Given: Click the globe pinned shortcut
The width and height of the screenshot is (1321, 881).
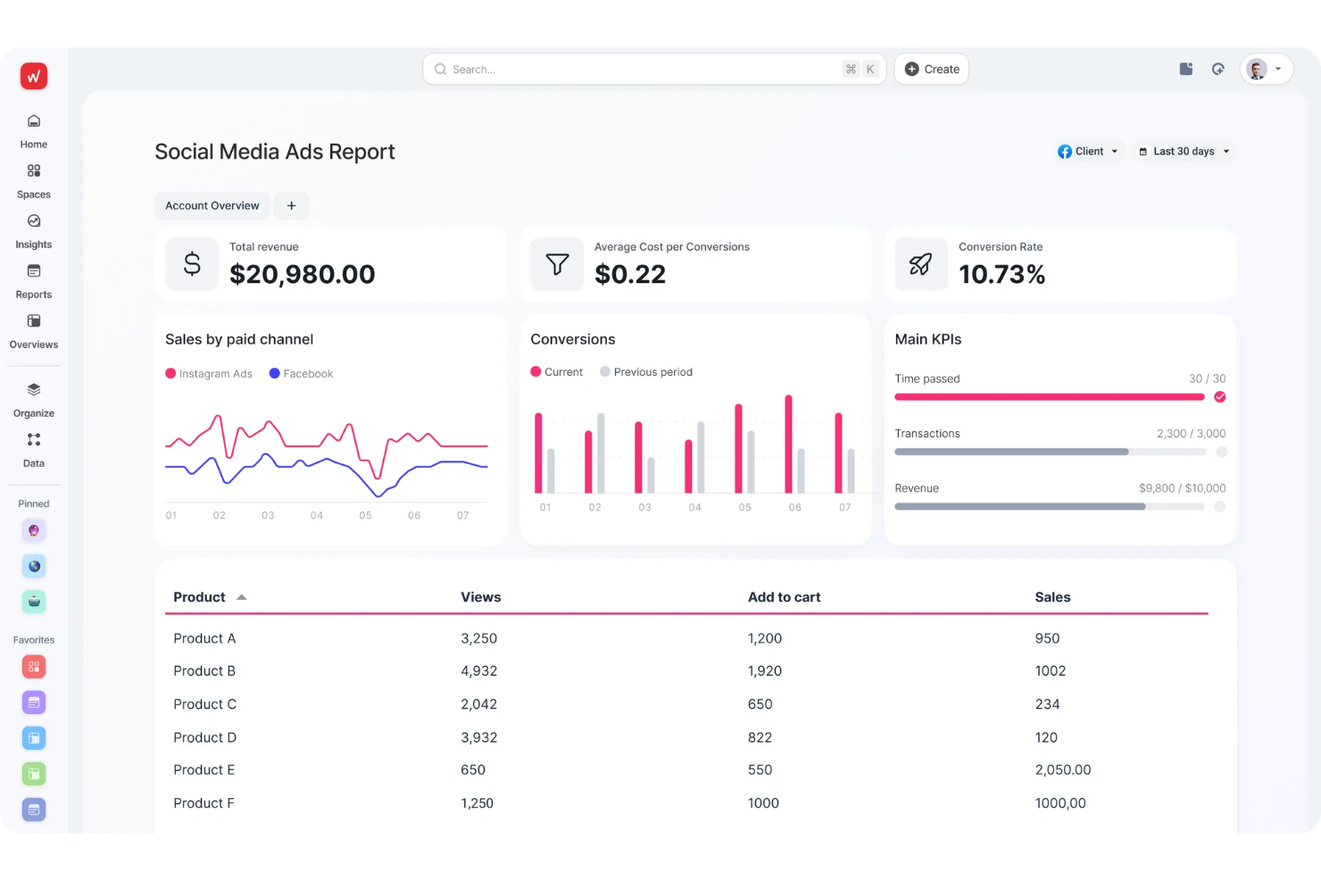Looking at the screenshot, I should click(33, 565).
